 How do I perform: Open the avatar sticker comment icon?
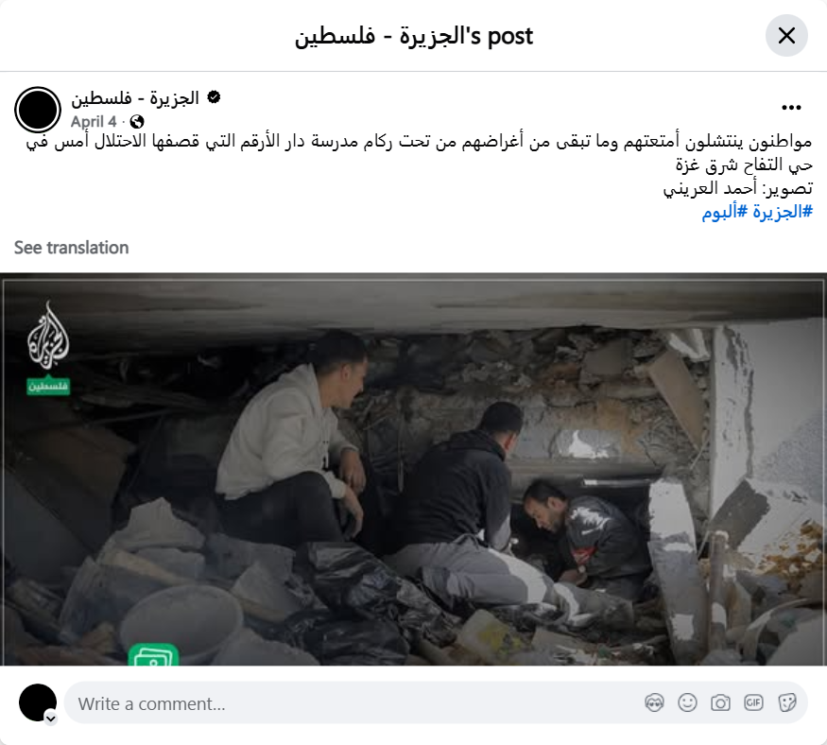[x=654, y=702]
